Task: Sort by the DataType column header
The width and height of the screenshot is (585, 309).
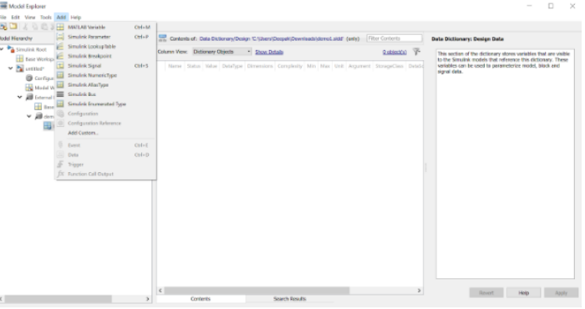Action: click(232, 66)
